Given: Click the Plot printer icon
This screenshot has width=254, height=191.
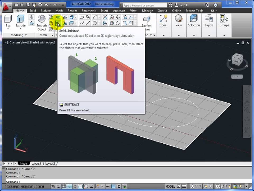Looking at the screenshot, I should [40, 5].
